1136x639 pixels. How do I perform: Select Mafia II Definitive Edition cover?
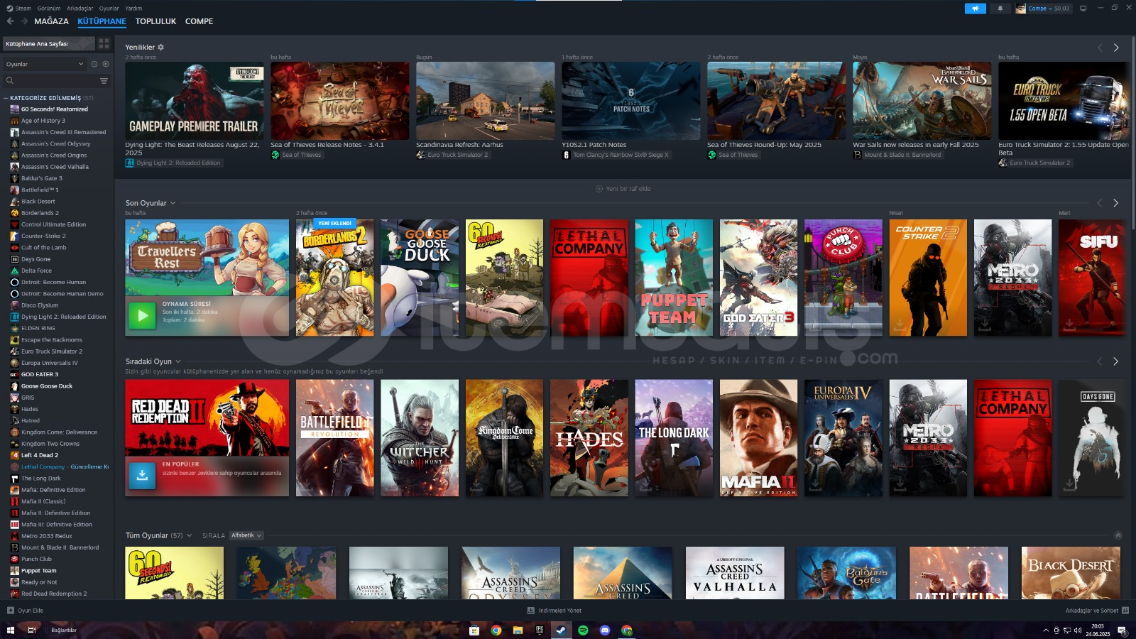(x=758, y=438)
